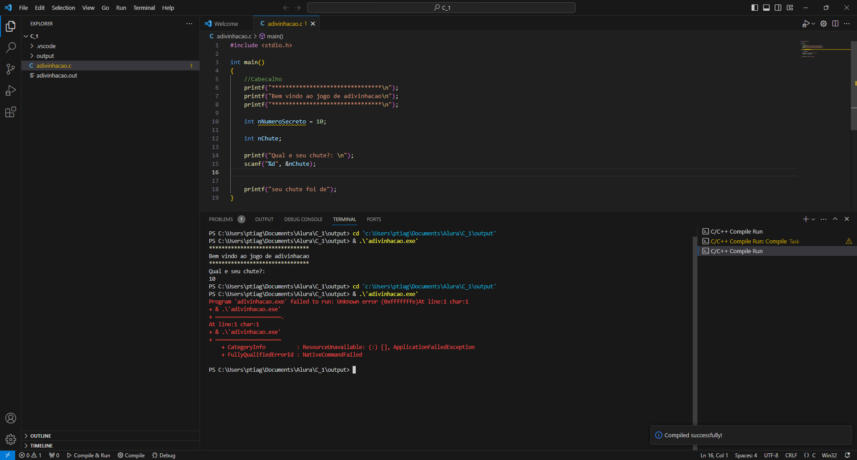
Task: Click the ports forwarded indicator in status bar
Action: pyautogui.click(x=54, y=455)
